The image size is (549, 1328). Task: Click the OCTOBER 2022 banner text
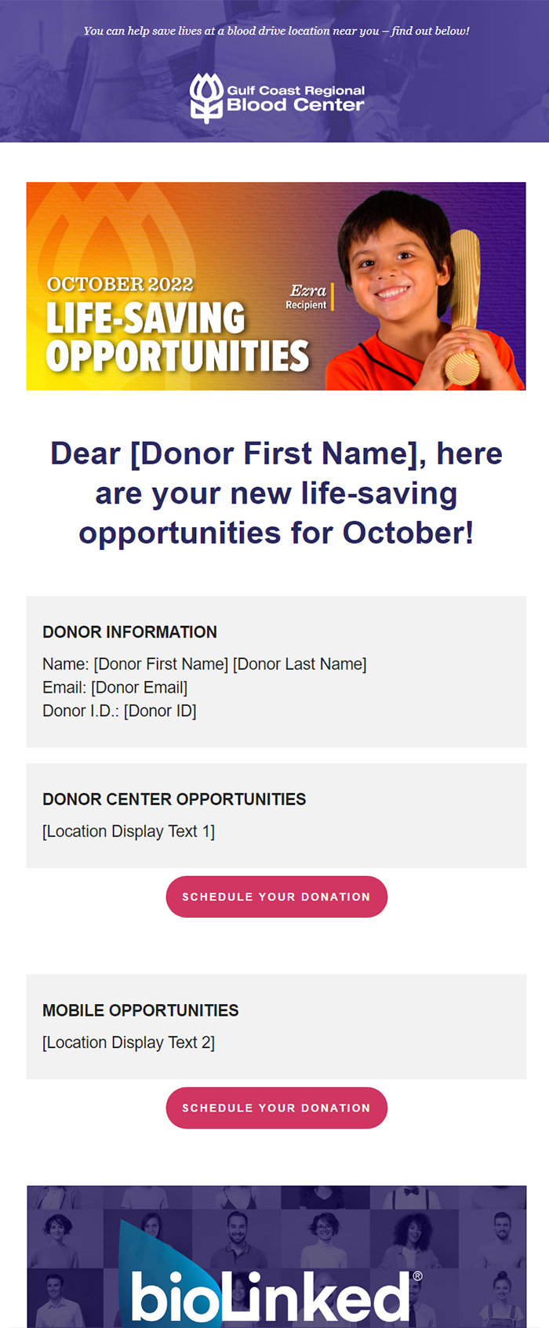(x=120, y=284)
